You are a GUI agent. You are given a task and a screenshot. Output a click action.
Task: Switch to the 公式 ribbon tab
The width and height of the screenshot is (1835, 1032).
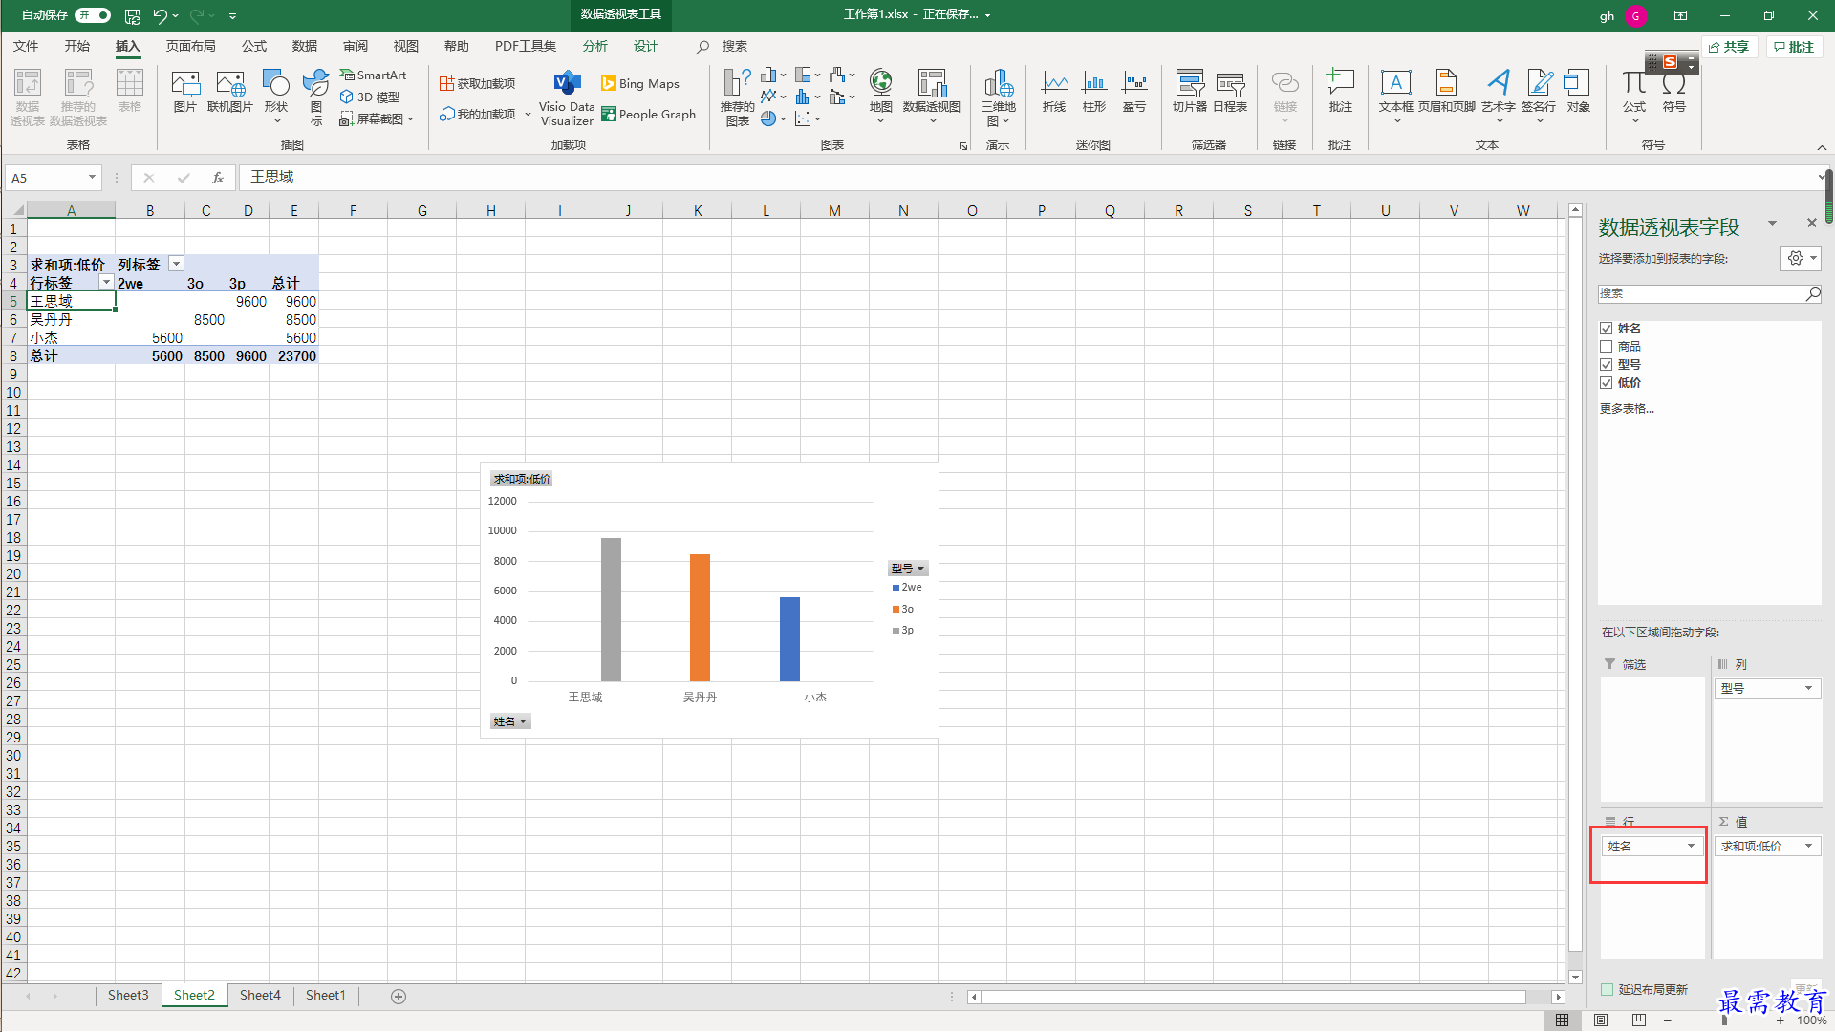[254, 46]
